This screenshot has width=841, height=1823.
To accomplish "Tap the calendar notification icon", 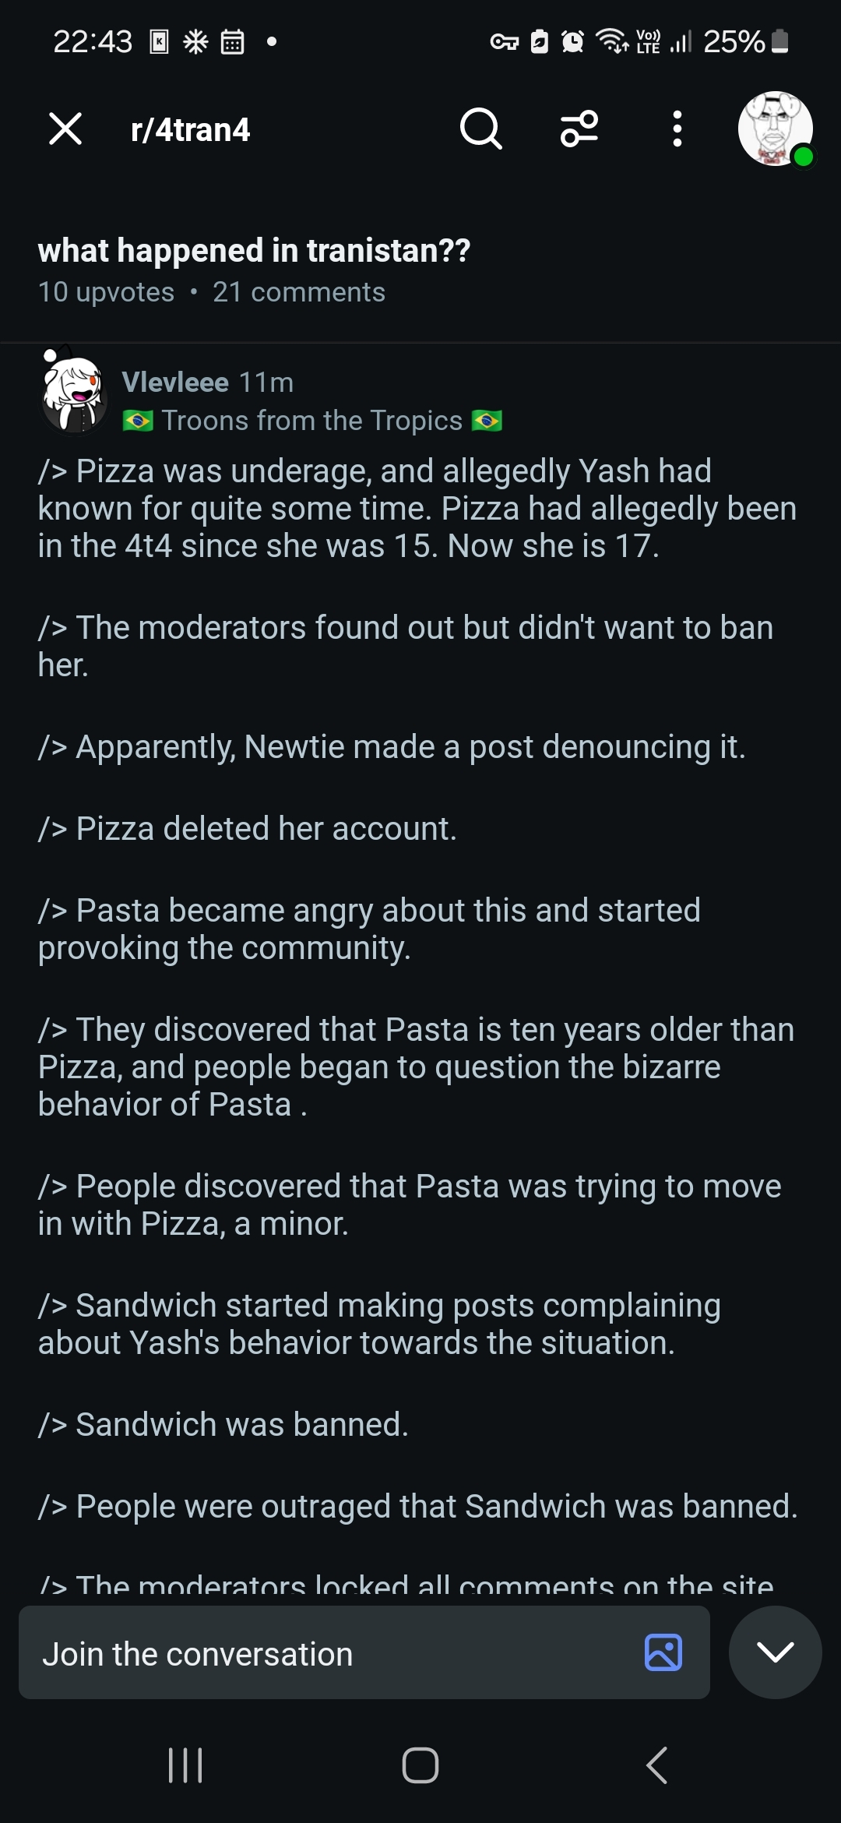I will click(232, 41).
